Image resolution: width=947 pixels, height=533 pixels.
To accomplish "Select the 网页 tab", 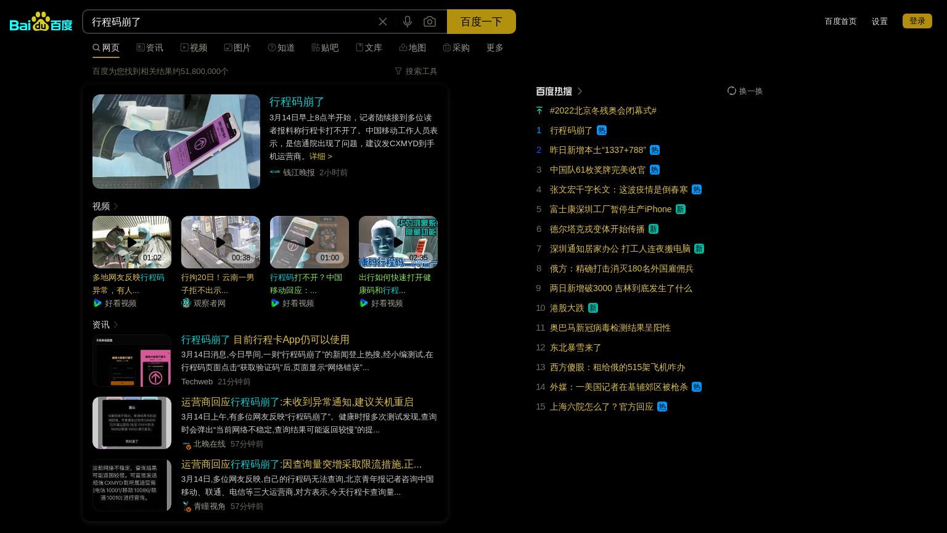I will pyautogui.click(x=106, y=48).
